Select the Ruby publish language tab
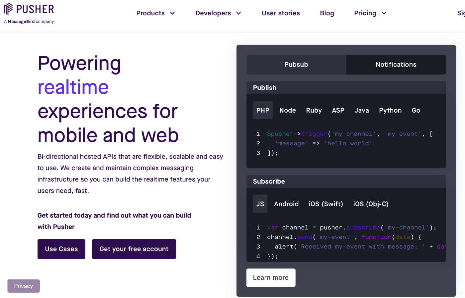Image resolution: width=465 pixels, height=298 pixels. (314, 110)
